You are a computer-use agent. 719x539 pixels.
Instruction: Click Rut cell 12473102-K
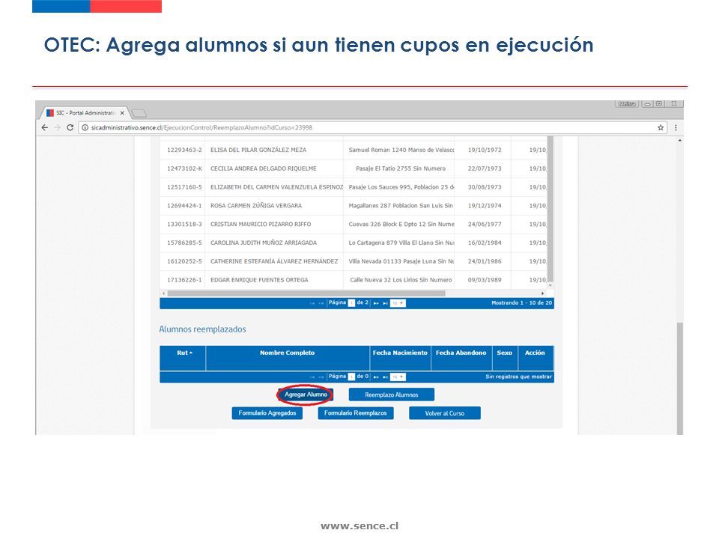[184, 168]
